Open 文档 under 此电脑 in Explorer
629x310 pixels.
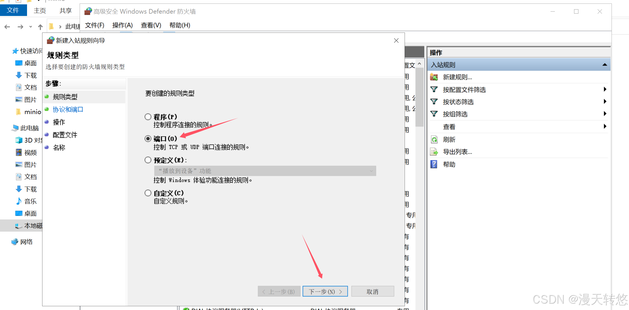pyautogui.click(x=30, y=177)
